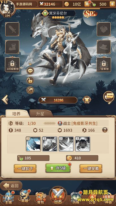The height and width of the screenshot is (206, 116).
Task: Open hero comments speech bubble icon
Action: click(30, 71)
